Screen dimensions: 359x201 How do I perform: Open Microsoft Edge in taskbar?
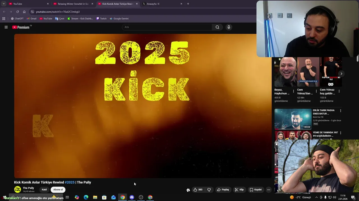(86, 197)
